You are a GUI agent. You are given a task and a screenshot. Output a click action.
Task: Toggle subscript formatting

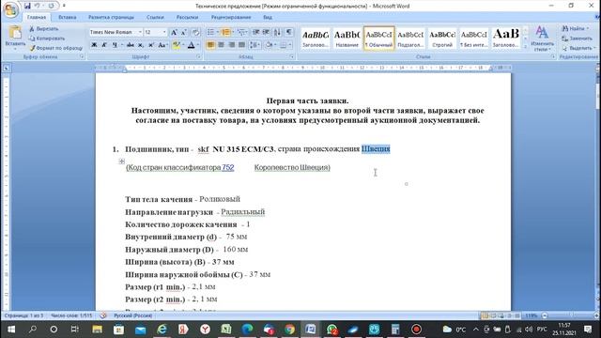coord(141,45)
